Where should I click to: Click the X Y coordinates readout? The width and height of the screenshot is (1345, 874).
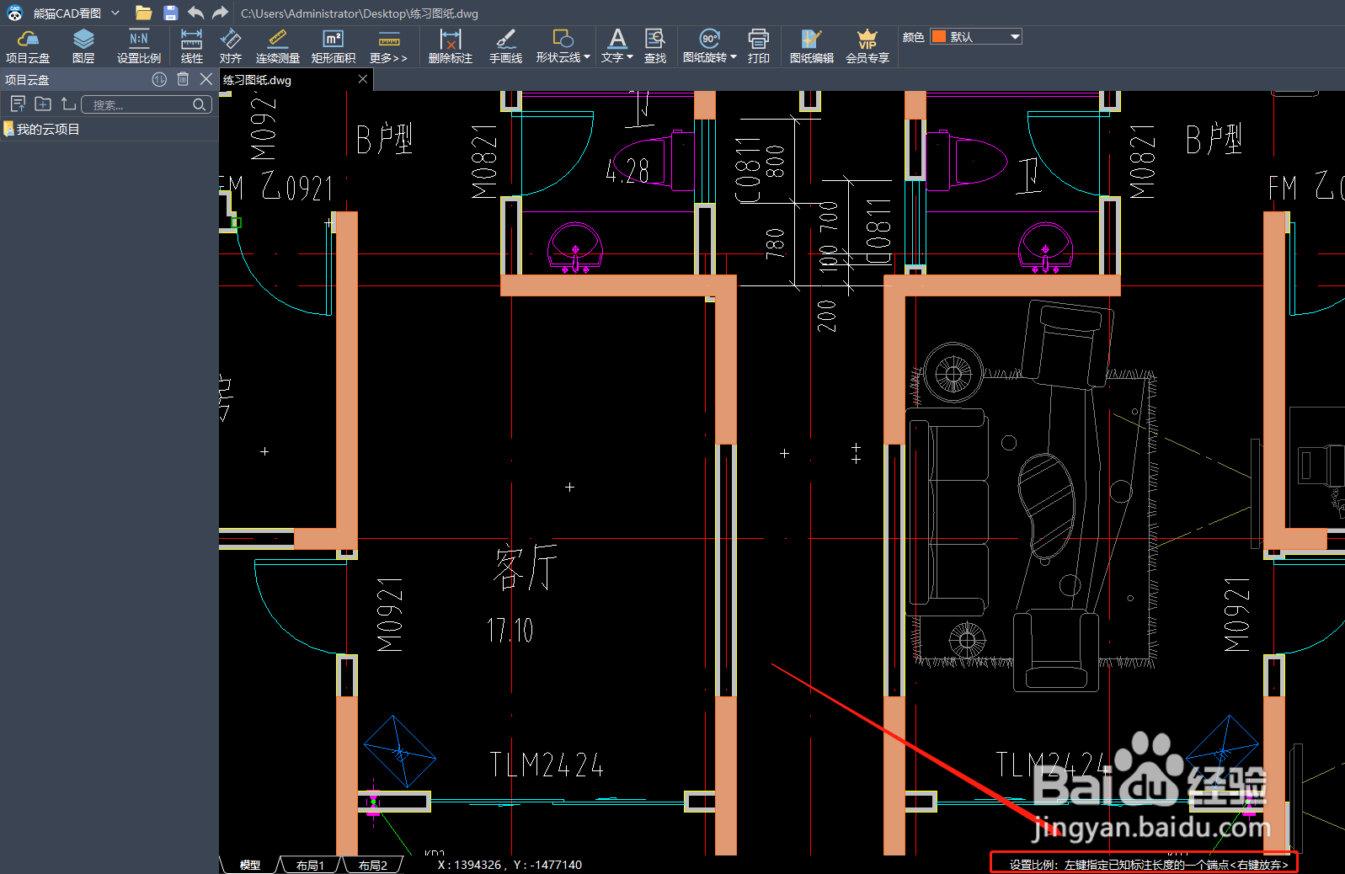510,865
